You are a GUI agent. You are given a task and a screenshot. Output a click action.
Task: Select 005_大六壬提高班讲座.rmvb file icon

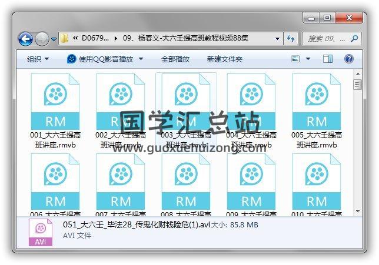(317, 102)
